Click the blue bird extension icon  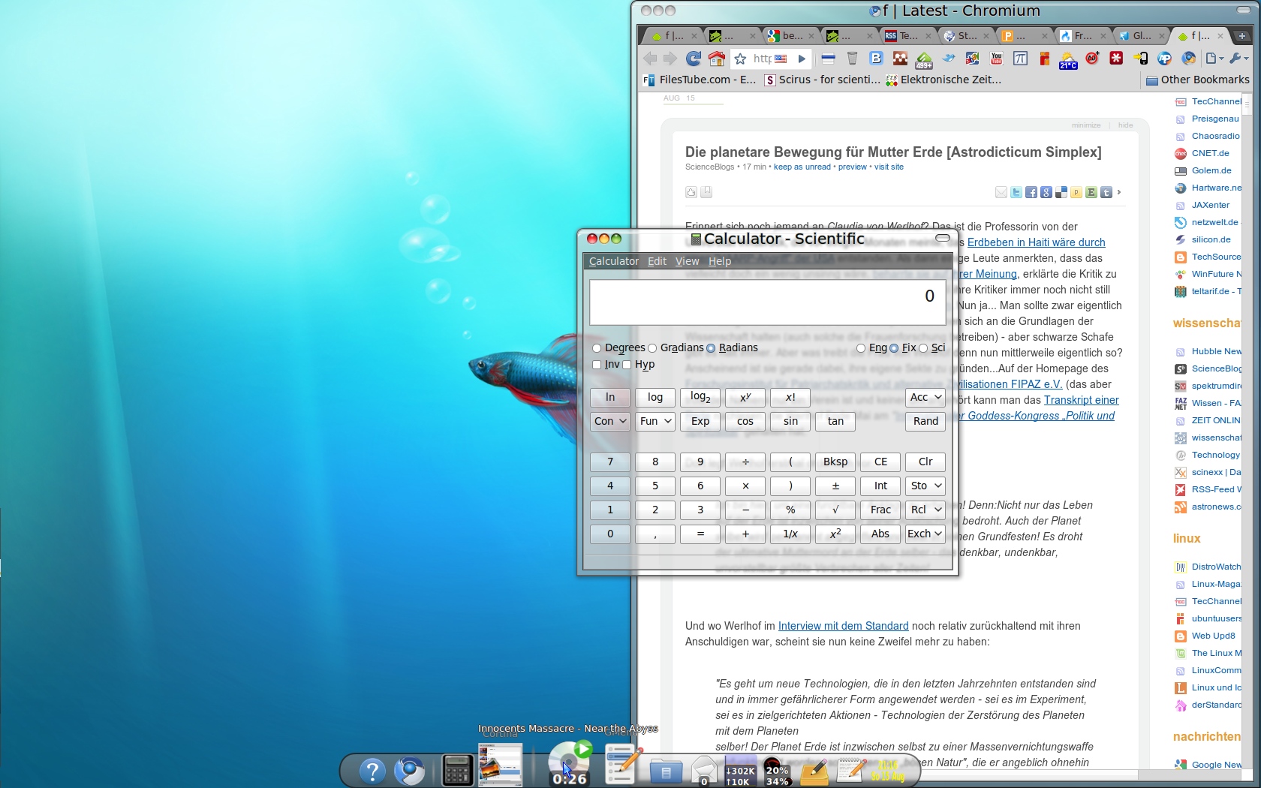click(x=950, y=58)
